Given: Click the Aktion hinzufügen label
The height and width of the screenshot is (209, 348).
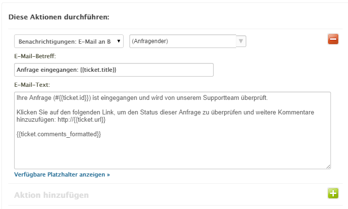Looking at the screenshot, I should (52, 195).
